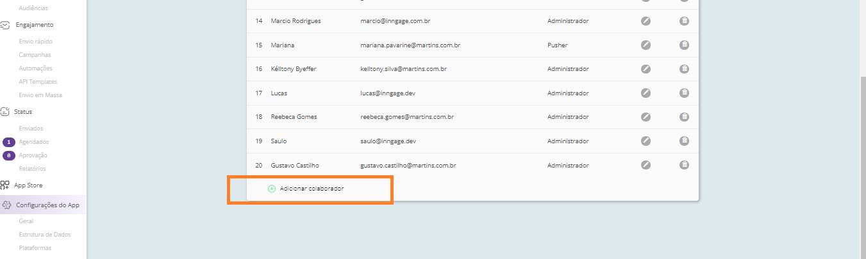The height and width of the screenshot is (259, 866).
Task: Select email reebeca.gomes@martins.com.br
Action: pos(407,117)
